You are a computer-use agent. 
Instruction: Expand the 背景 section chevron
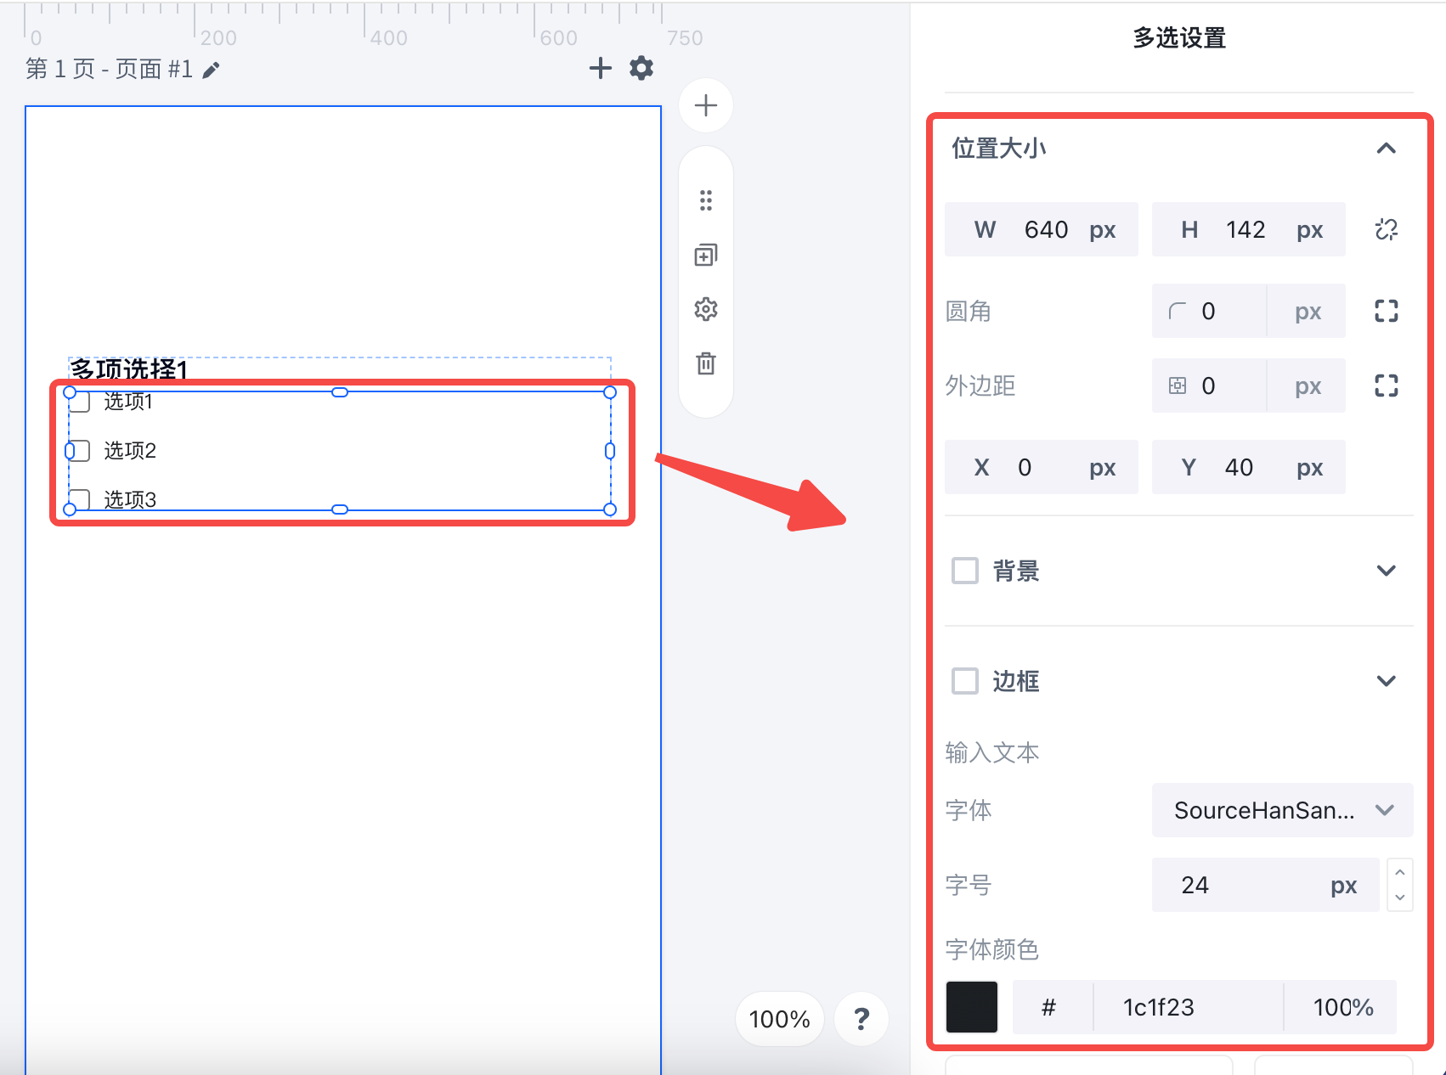1387,571
